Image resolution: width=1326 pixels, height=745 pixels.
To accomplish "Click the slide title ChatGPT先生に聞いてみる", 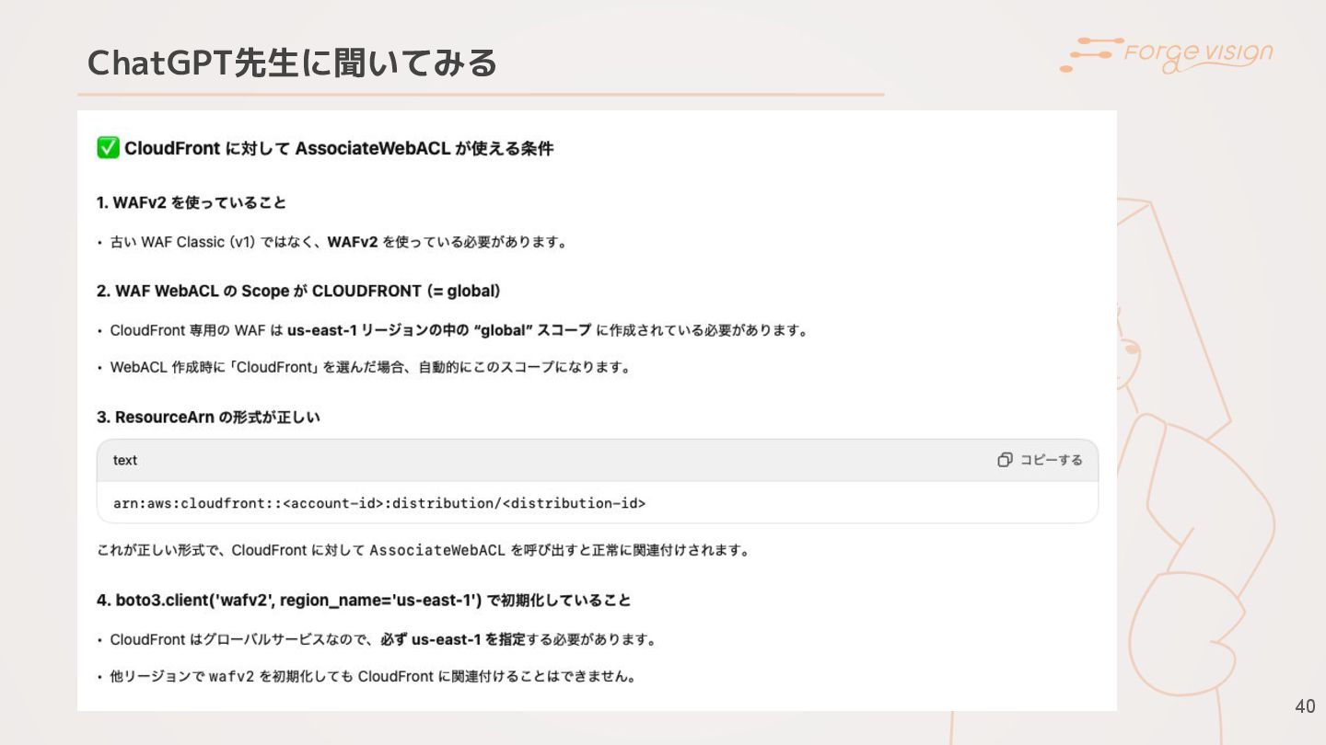I will tap(292, 63).
